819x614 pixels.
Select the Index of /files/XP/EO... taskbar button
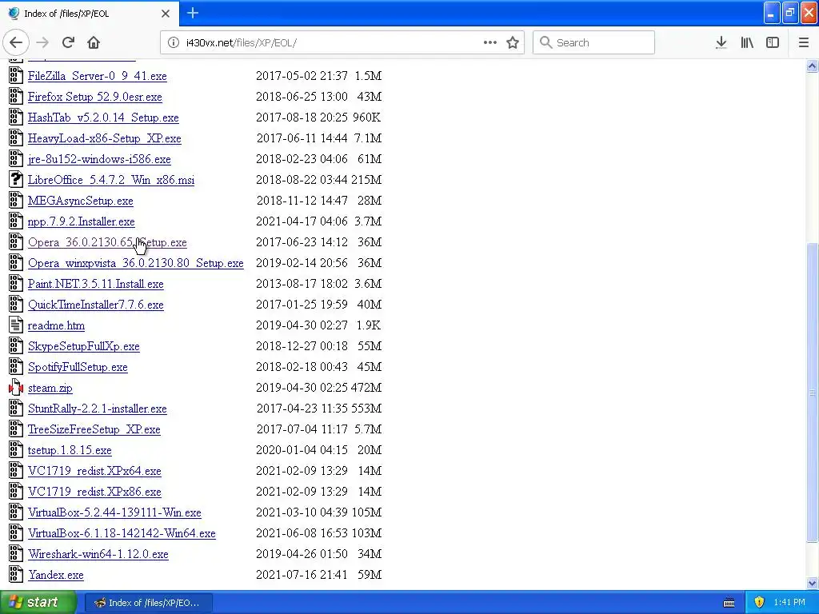149,603
